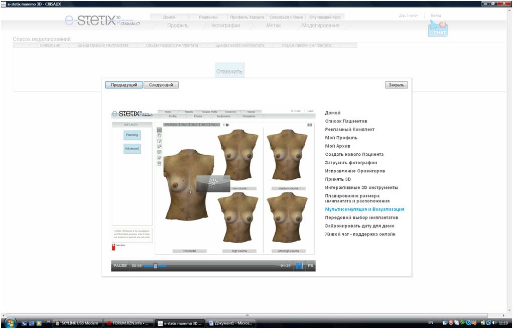Open the Список Пациентов tutorial topic
Screen dimensions: 513x329
point(346,121)
